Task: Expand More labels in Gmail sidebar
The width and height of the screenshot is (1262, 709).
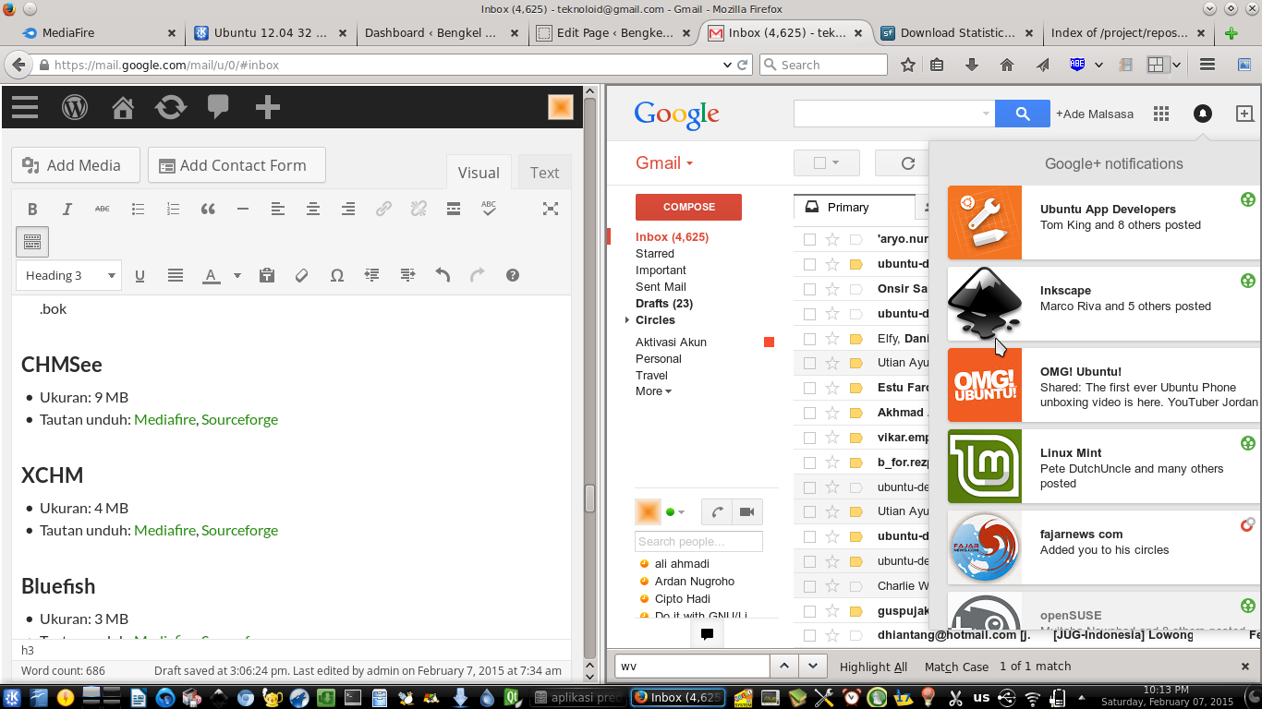Action: (x=653, y=391)
